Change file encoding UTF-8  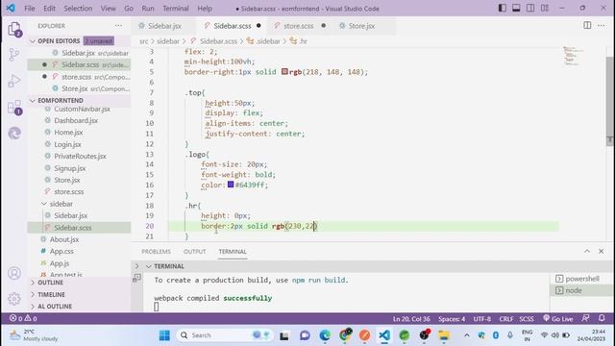(x=481, y=318)
